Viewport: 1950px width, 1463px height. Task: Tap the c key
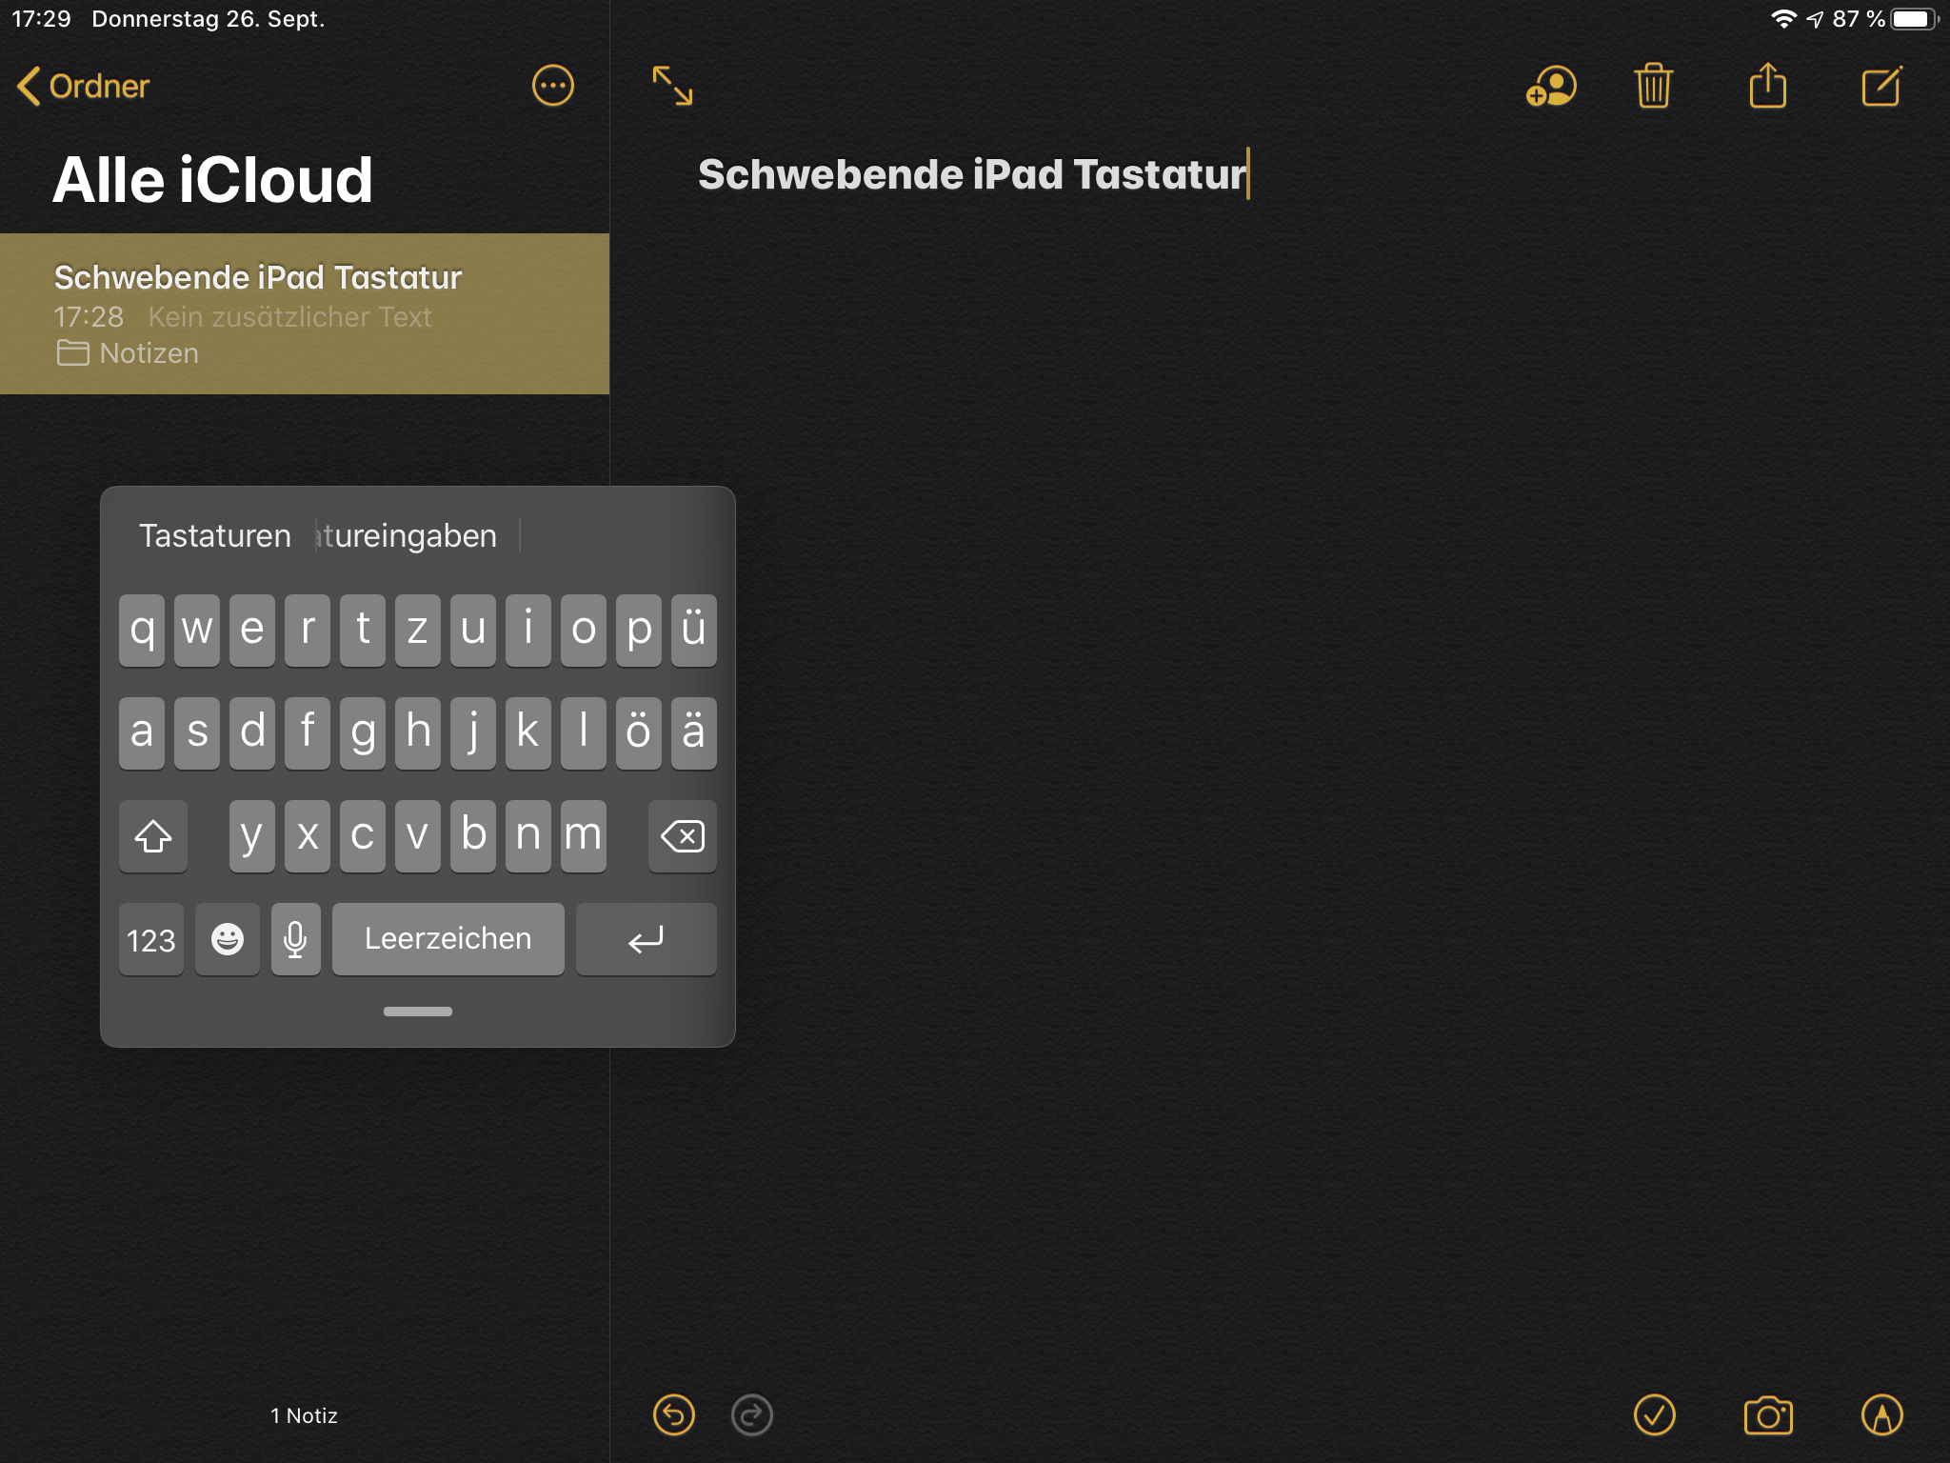click(363, 836)
